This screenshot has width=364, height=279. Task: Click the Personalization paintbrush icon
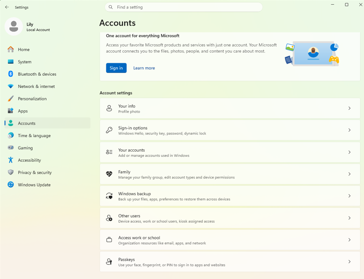pyautogui.click(x=10, y=99)
